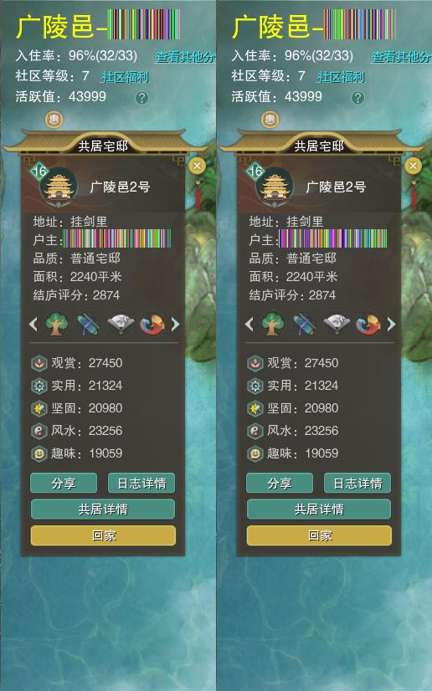Click the question mark beside 活跃值 in left panel
This screenshot has width=432, height=691.
pyautogui.click(x=141, y=97)
